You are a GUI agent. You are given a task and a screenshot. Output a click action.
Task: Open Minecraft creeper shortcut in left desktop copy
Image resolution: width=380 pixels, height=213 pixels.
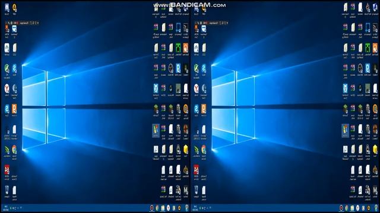point(178,48)
